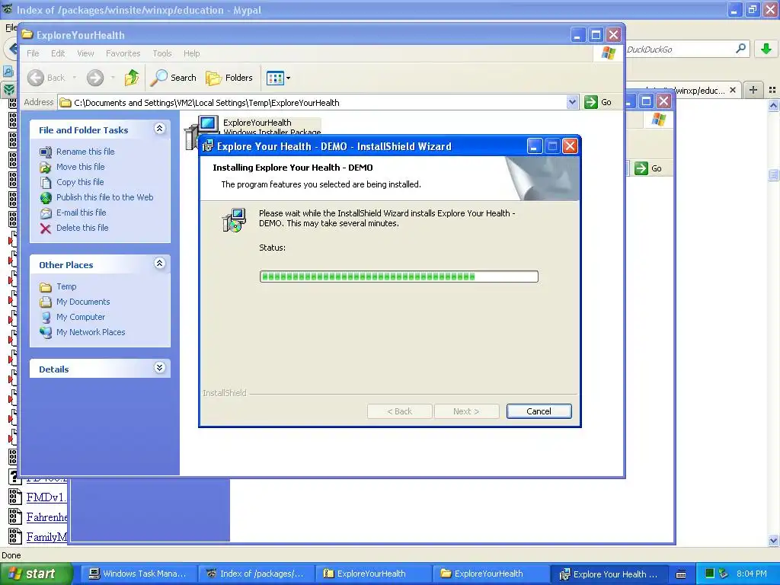Toggle the Folders pane button
Viewport: 780px width, 585px height.
pyautogui.click(x=229, y=78)
